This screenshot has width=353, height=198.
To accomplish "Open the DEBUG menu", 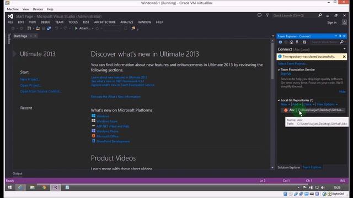I will click(x=45, y=22).
